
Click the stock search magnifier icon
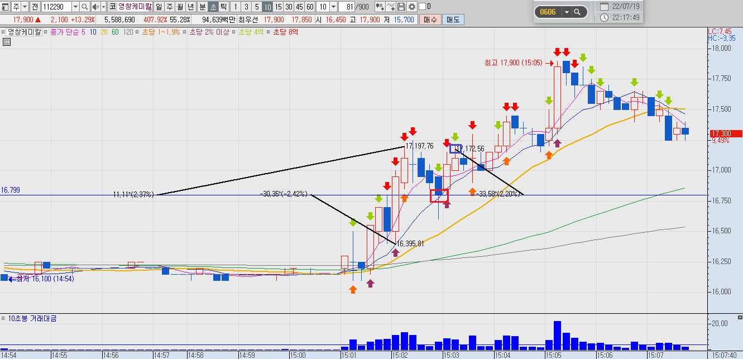point(85,7)
